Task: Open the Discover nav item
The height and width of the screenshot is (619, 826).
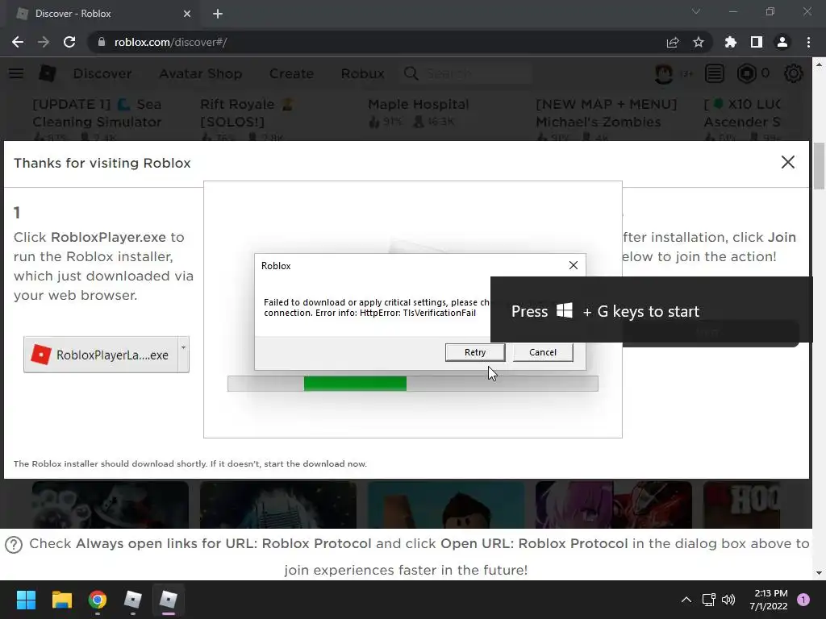Action: pyautogui.click(x=102, y=73)
